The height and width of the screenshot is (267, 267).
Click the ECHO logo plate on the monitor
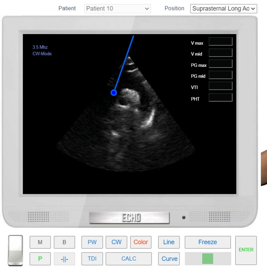pos(129,218)
